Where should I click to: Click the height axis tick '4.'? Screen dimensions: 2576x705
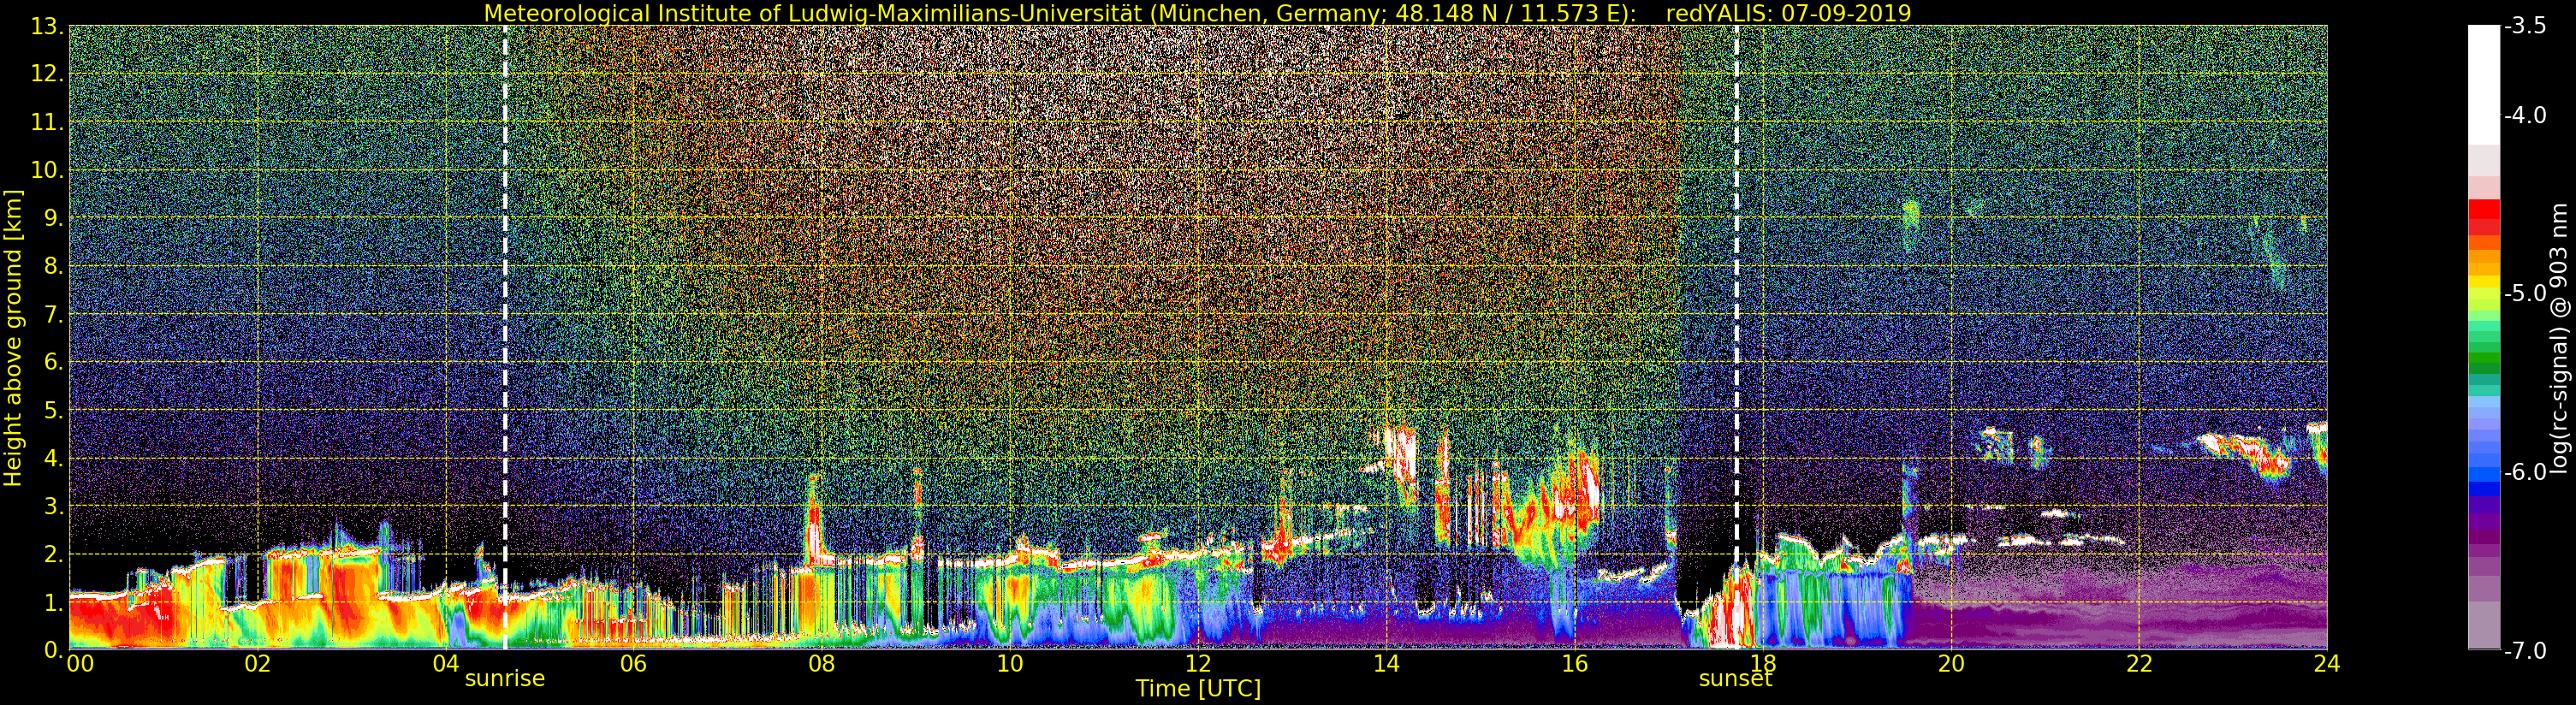54,458
